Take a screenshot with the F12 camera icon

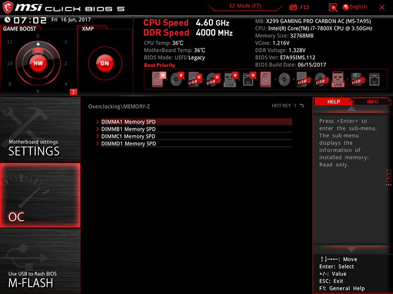(293, 7)
